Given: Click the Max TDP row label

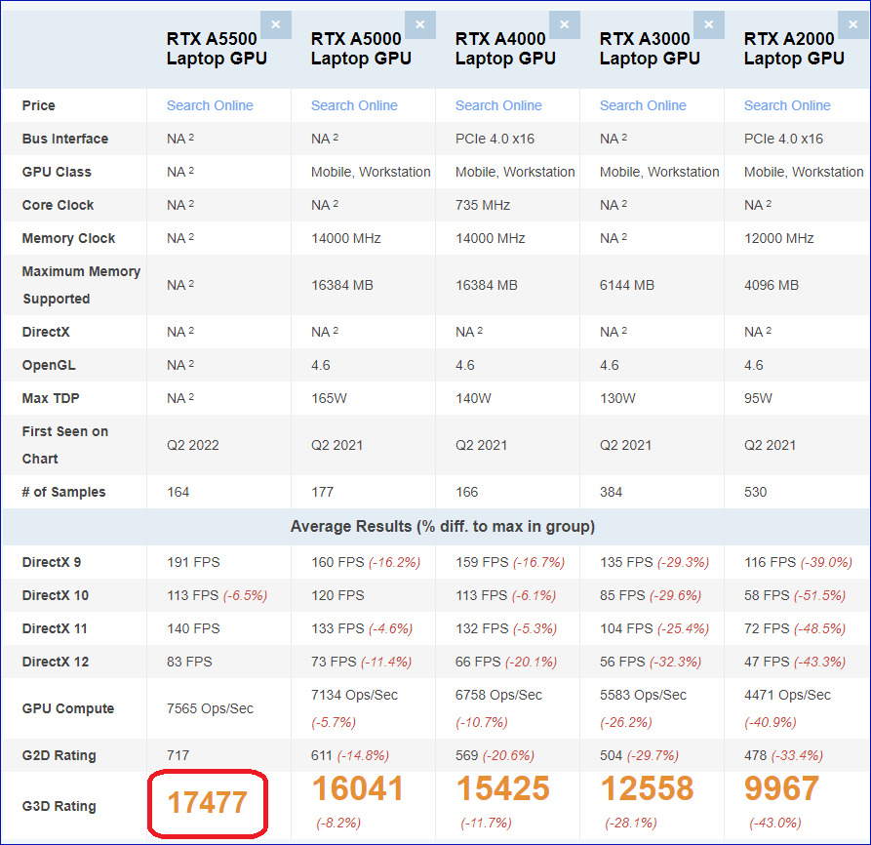Looking at the screenshot, I should (51, 398).
